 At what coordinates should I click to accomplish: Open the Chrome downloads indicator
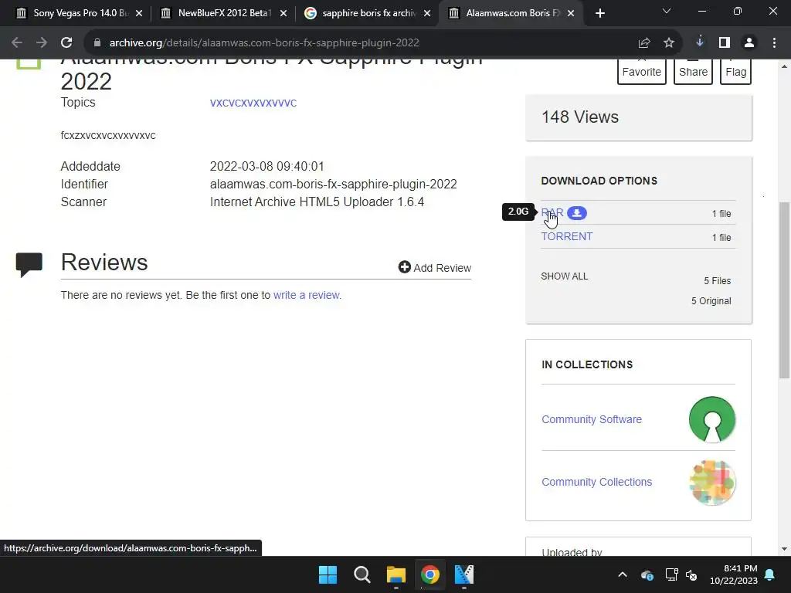pyautogui.click(x=700, y=42)
